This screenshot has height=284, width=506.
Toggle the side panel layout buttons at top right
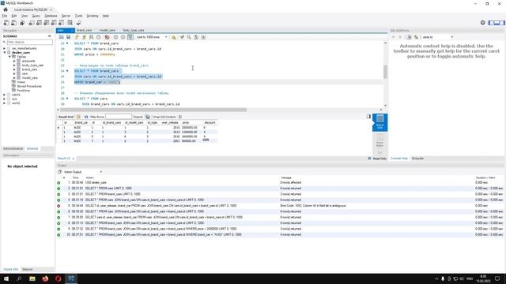[497, 23]
